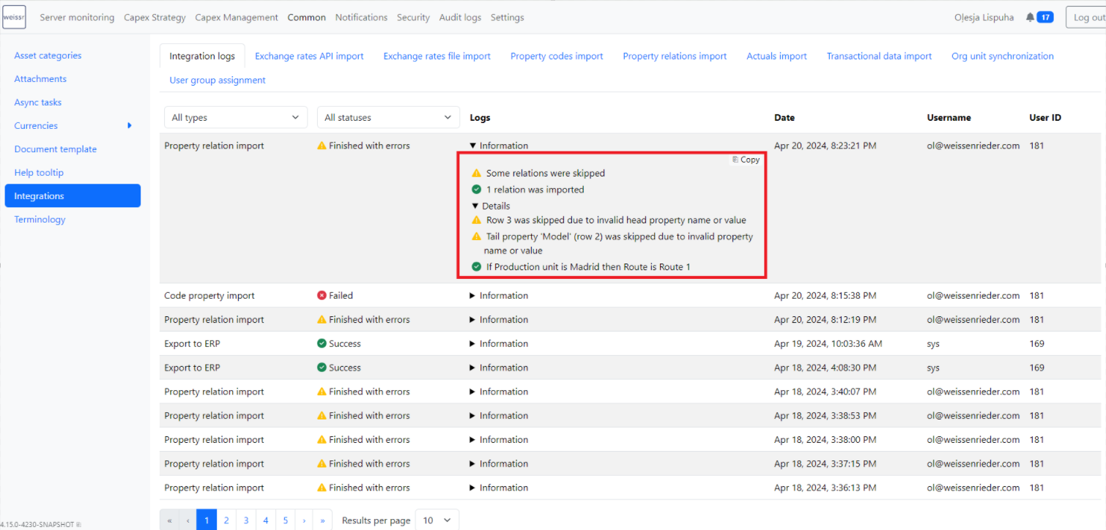
Task: Select the Org unit synchronization tab
Action: 1003,56
